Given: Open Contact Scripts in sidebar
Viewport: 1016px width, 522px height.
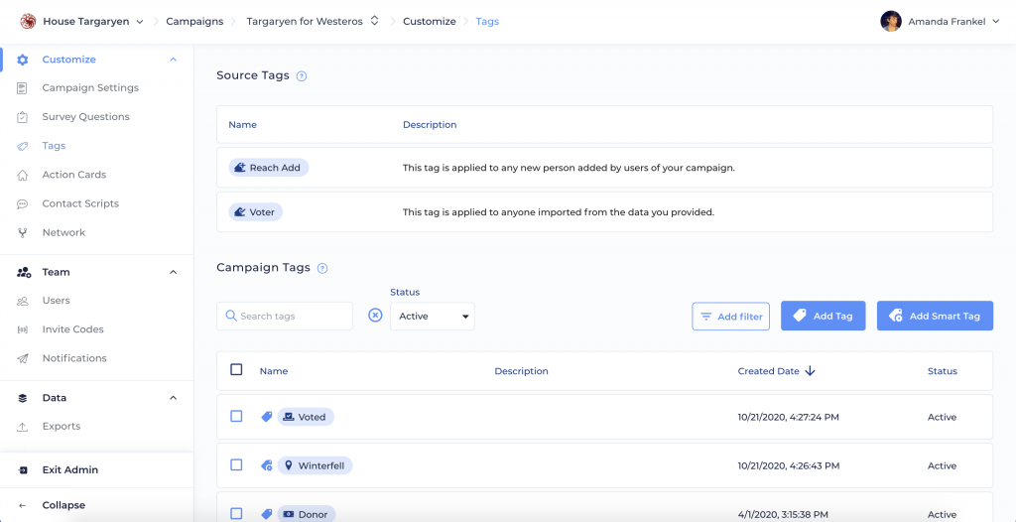Looking at the screenshot, I should (80, 203).
